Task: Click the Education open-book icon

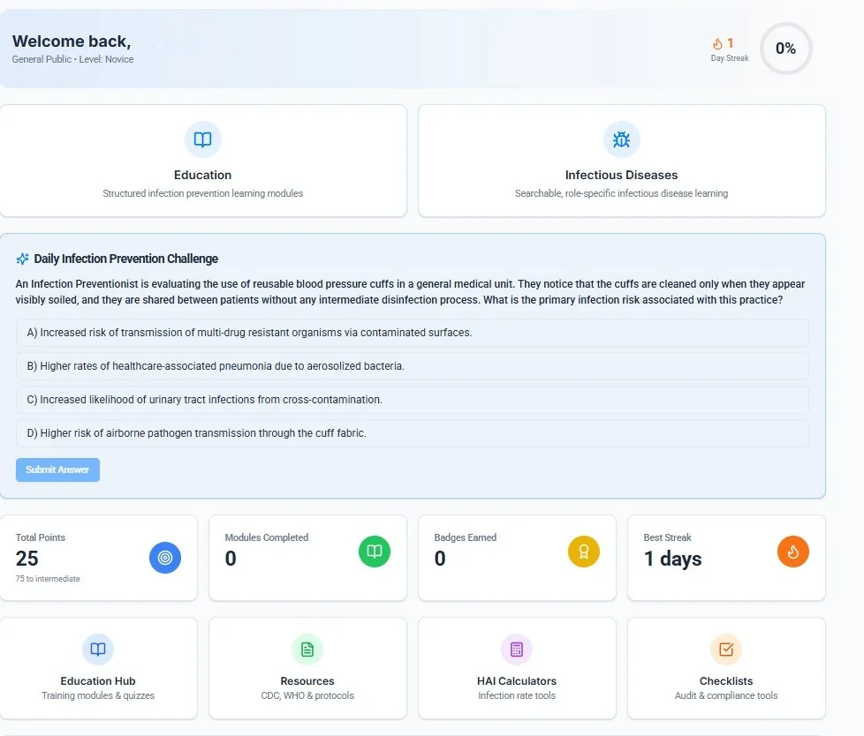Action: pos(203,139)
